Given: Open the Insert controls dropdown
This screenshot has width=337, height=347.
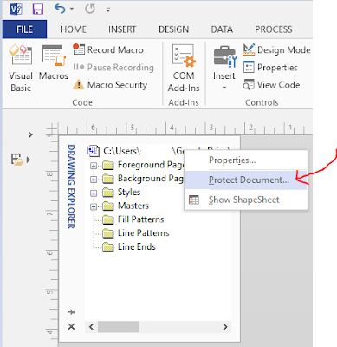Looking at the screenshot, I should pyautogui.click(x=224, y=69).
